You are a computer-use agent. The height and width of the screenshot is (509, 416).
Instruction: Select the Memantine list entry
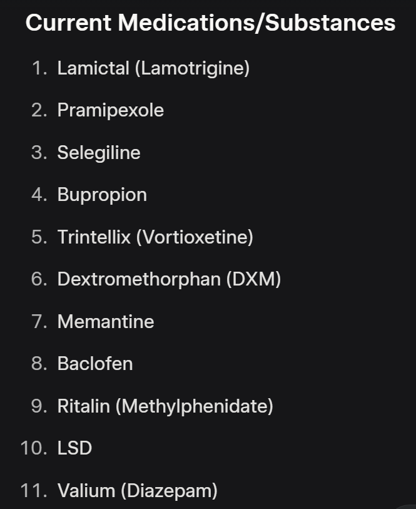[x=106, y=321]
